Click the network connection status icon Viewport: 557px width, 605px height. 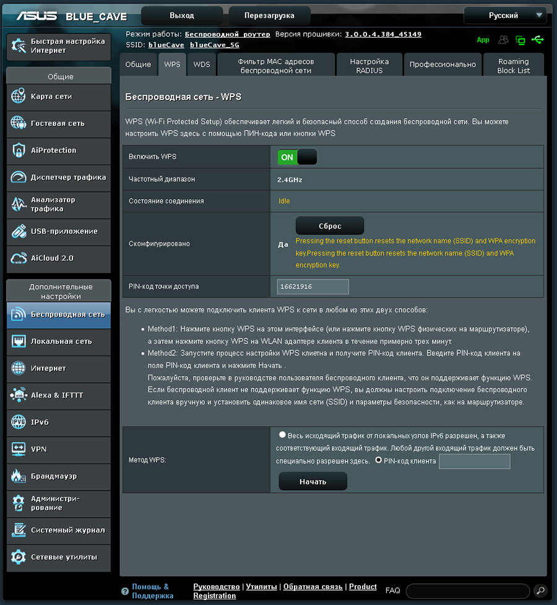(x=520, y=40)
